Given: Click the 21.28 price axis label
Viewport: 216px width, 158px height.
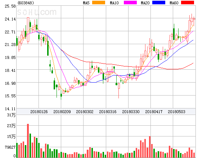Looking at the screenshot, I should point(10,45).
